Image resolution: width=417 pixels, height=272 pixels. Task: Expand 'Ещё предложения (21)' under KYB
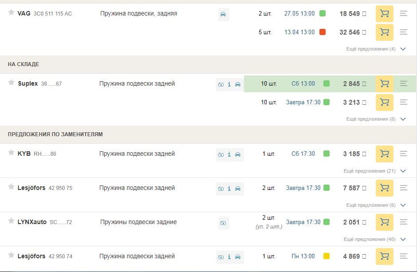(374, 171)
